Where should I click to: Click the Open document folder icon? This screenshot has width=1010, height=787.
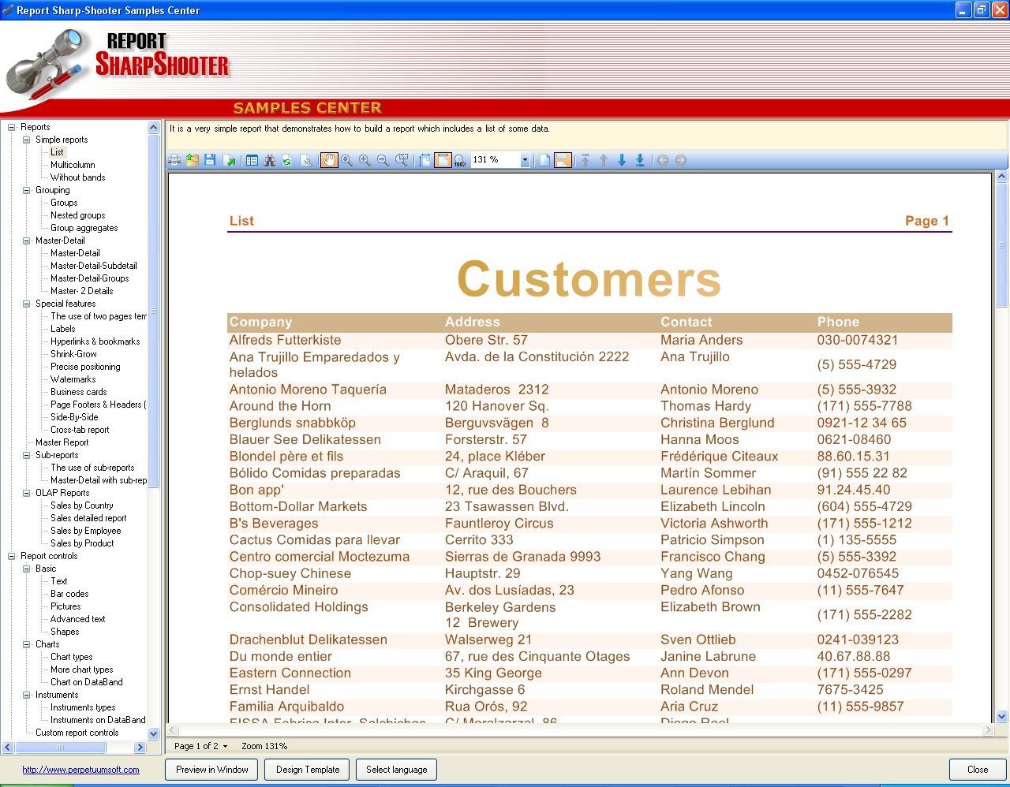[193, 160]
